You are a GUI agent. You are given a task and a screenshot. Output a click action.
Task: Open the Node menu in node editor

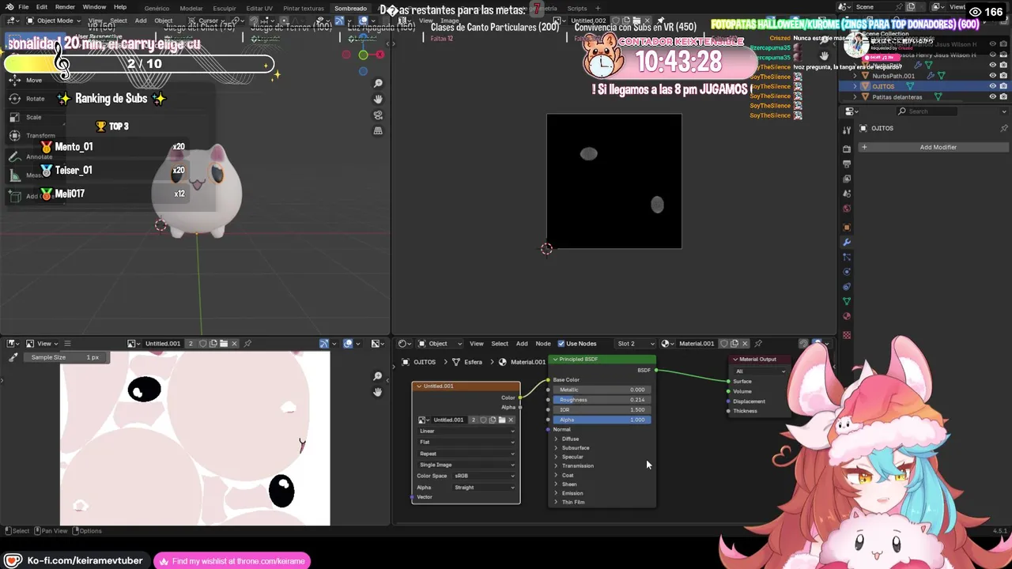point(543,344)
